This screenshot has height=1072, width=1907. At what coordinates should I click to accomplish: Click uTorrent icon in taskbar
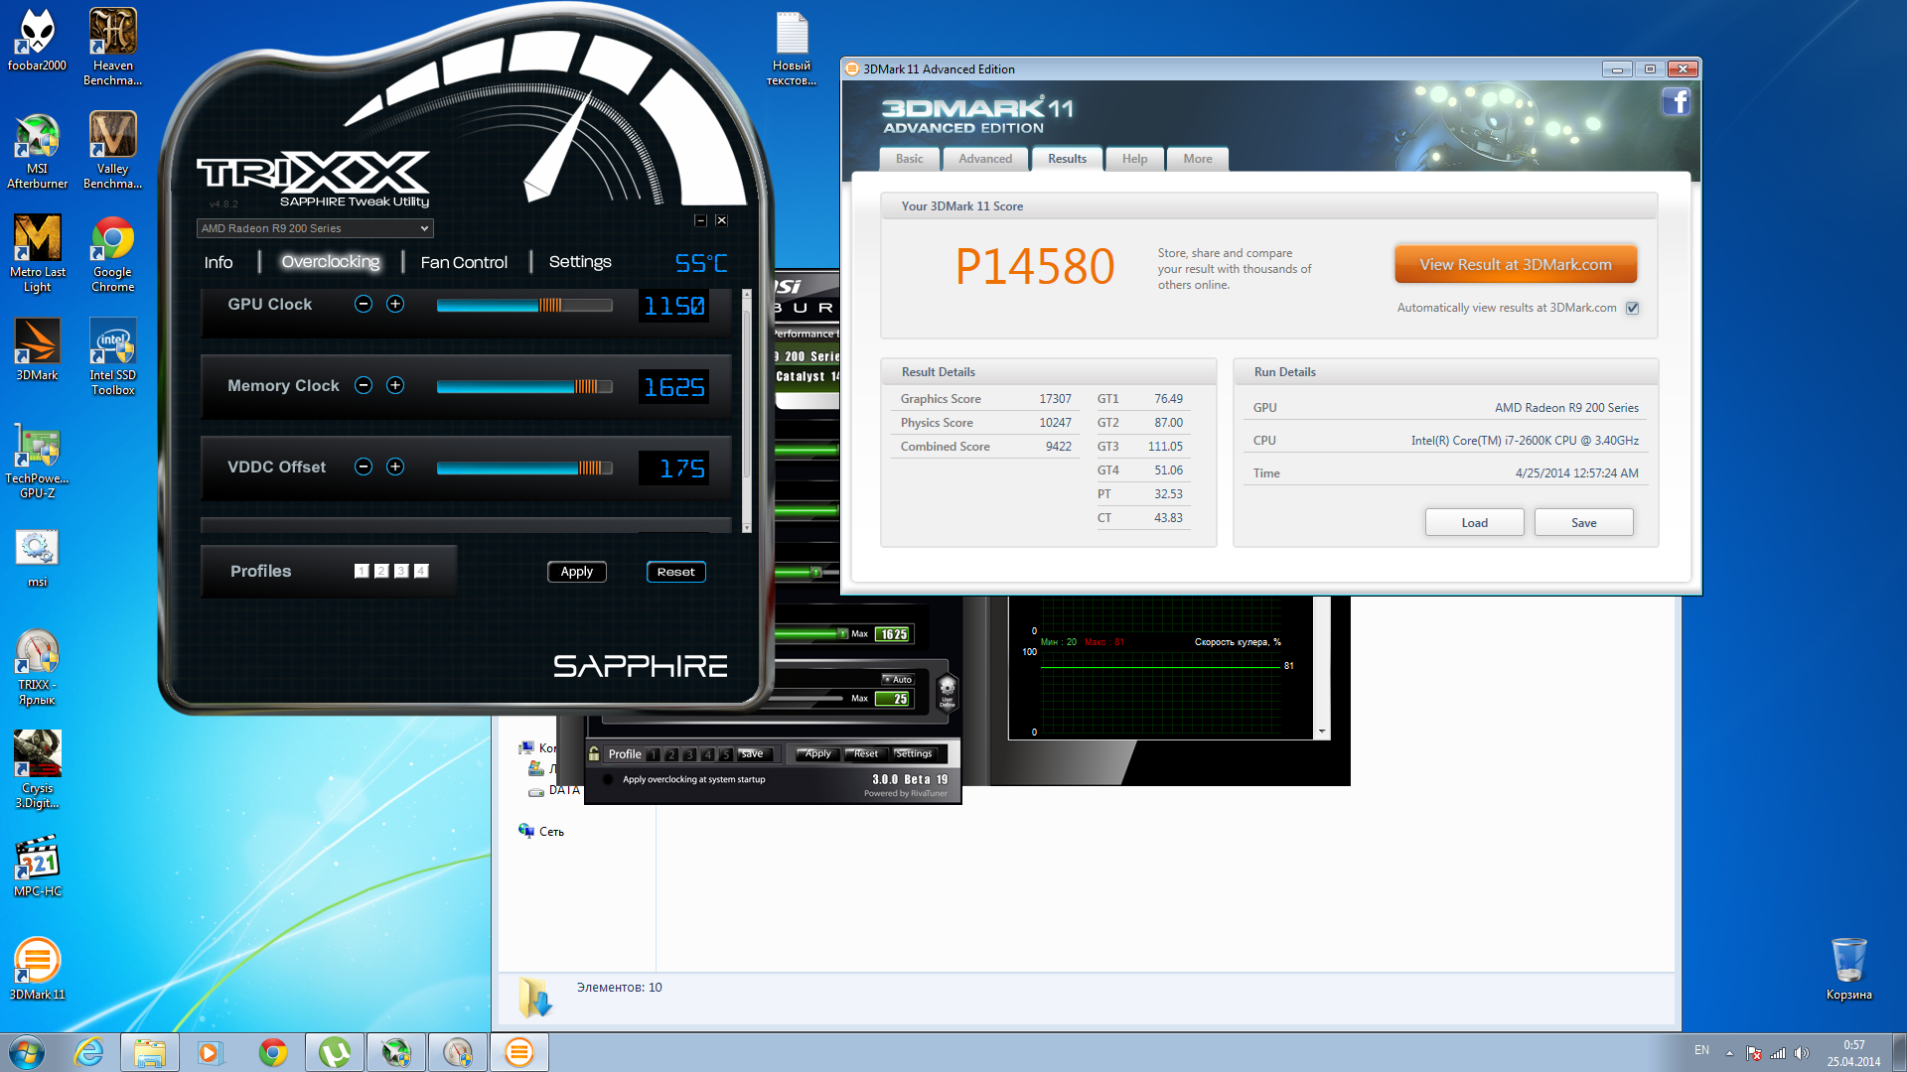click(335, 1052)
